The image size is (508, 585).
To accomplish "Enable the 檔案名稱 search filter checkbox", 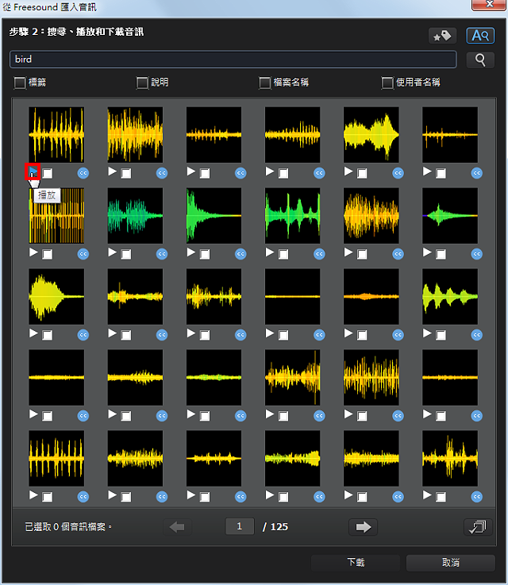I will coord(264,83).
